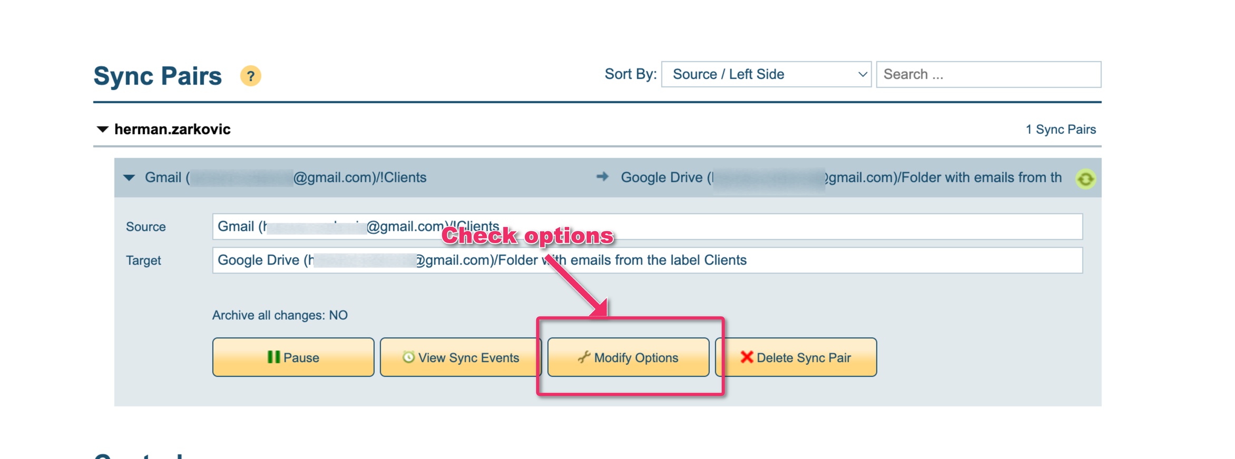The width and height of the screenshot is (1235, 459).
Task: Click the "1 Sync Pairs" count label
Action: [1060, 129]
